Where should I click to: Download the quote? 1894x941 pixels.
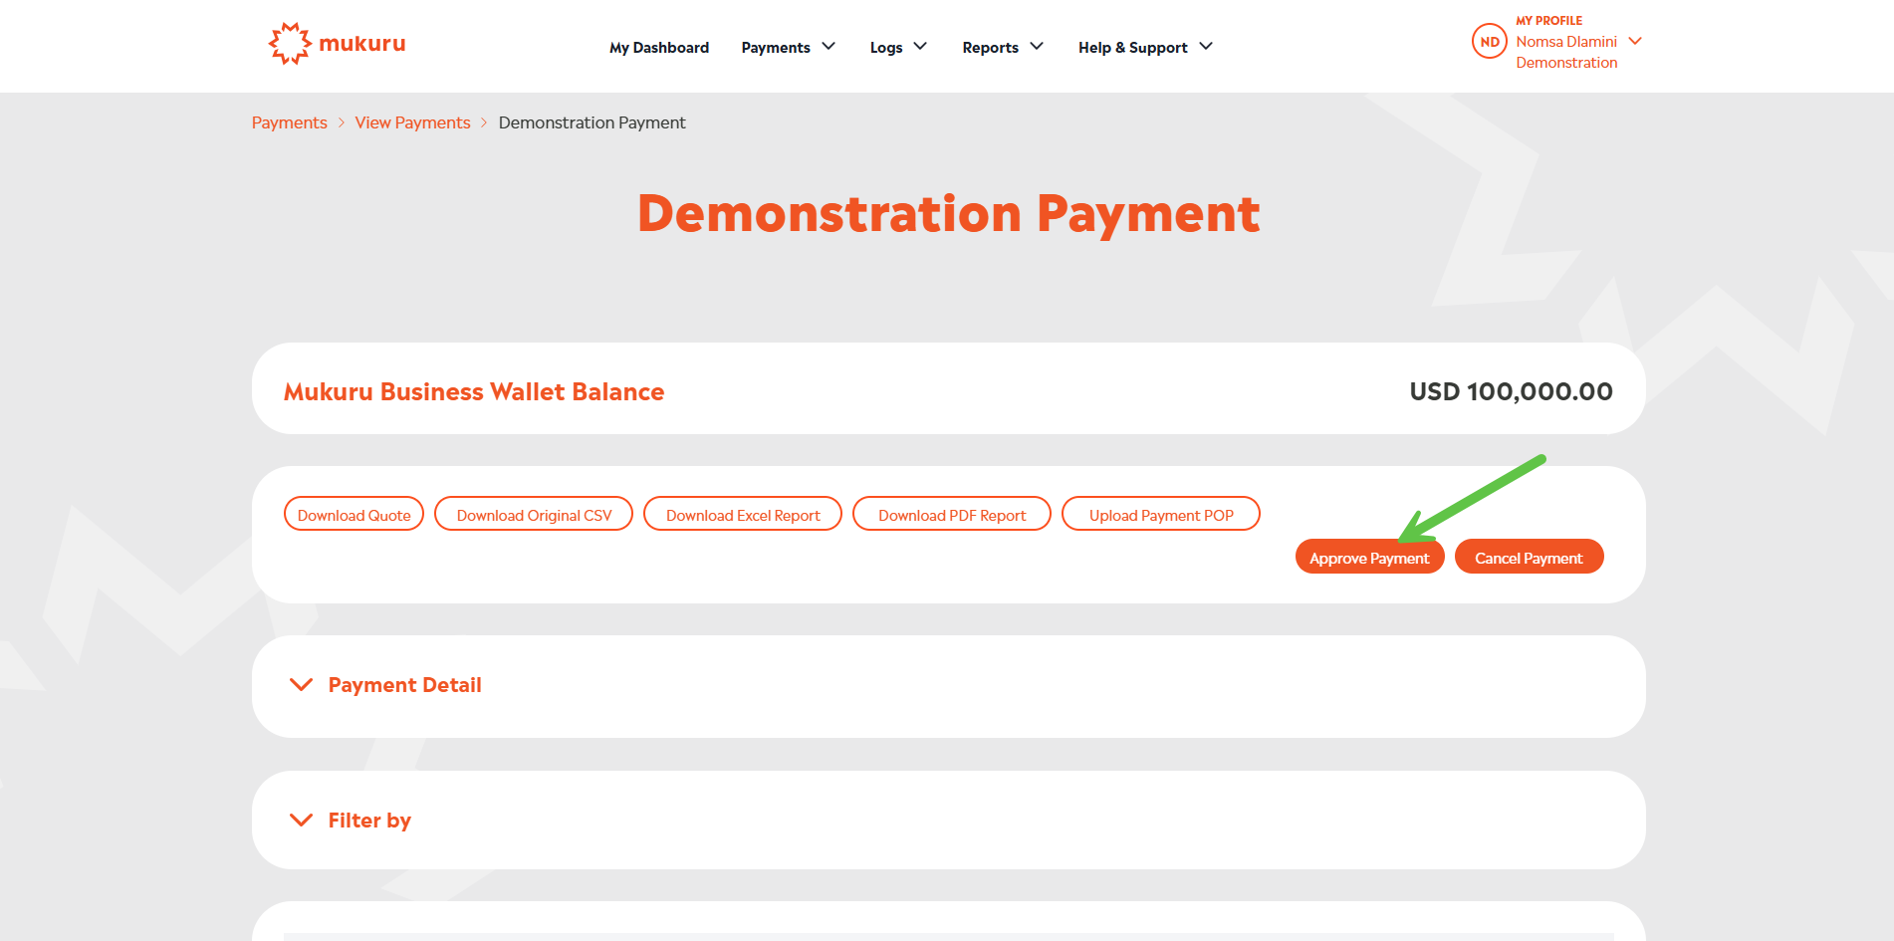coord(354,515)
